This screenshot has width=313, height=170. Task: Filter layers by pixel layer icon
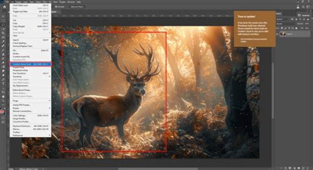292,19
